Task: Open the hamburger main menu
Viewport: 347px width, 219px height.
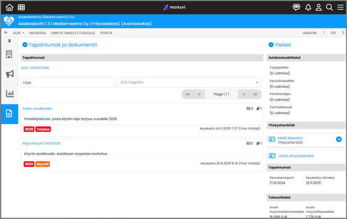Action: [340, 7]
